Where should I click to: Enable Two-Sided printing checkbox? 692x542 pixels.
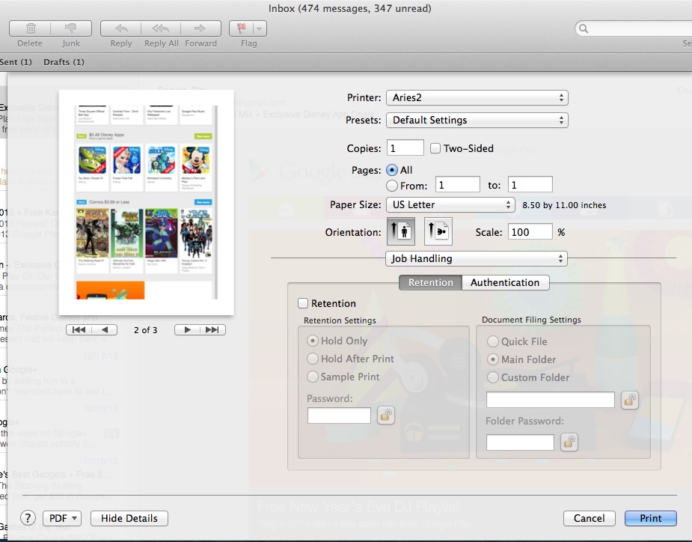(x=435, y=148)
